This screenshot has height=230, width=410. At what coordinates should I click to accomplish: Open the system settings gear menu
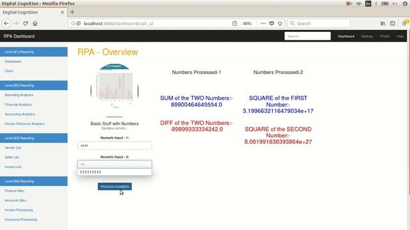(405, 4)
